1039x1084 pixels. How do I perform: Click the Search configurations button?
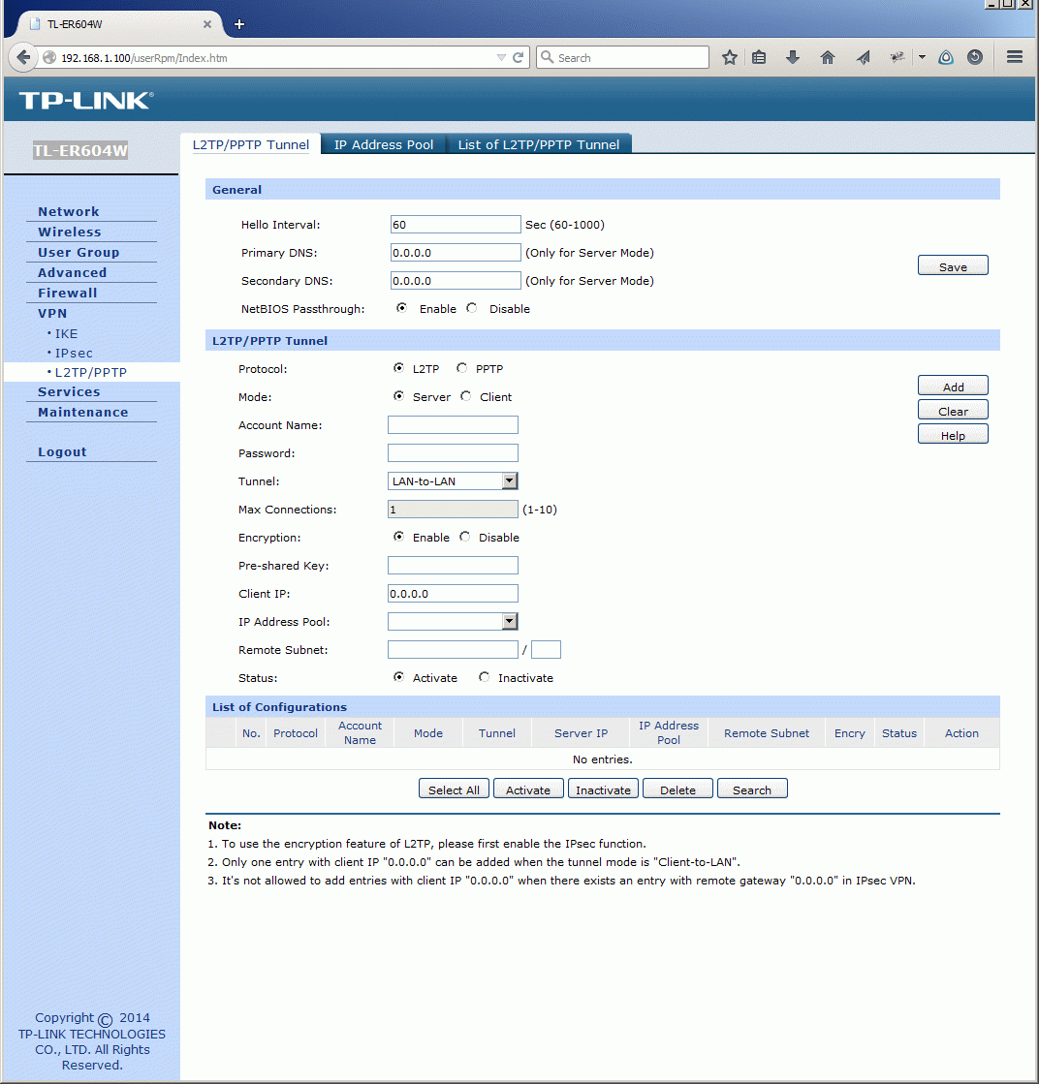click(x=752, y=790)
